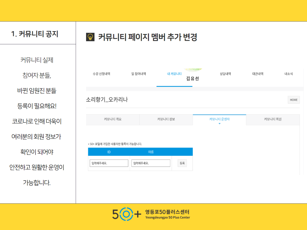Focus the 이름 input field

[151, 163]
